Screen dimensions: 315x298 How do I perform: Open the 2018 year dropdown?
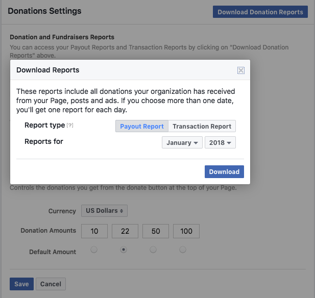220,142
